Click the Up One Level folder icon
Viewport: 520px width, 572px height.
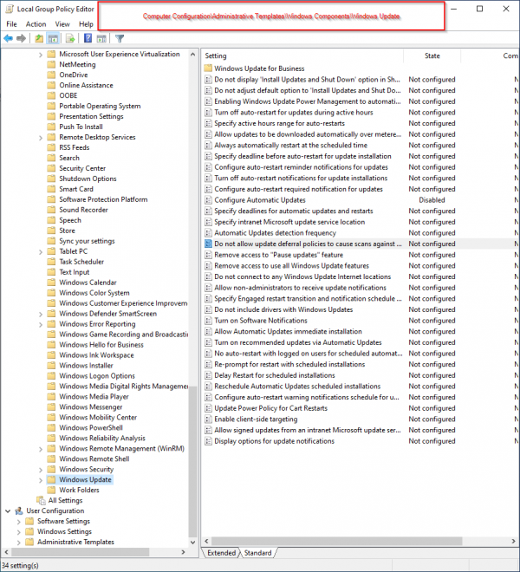tap(39, 38)
